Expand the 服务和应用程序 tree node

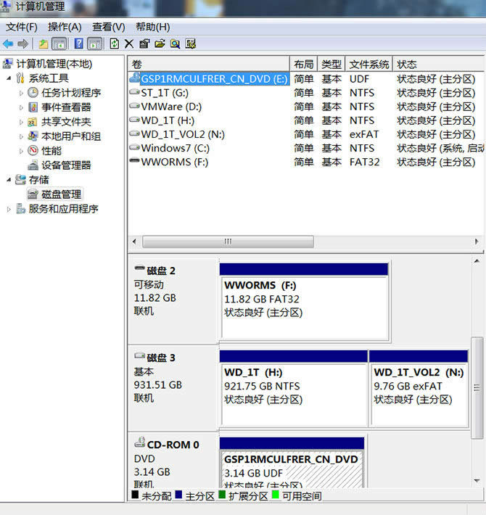(x=9, y=209)
